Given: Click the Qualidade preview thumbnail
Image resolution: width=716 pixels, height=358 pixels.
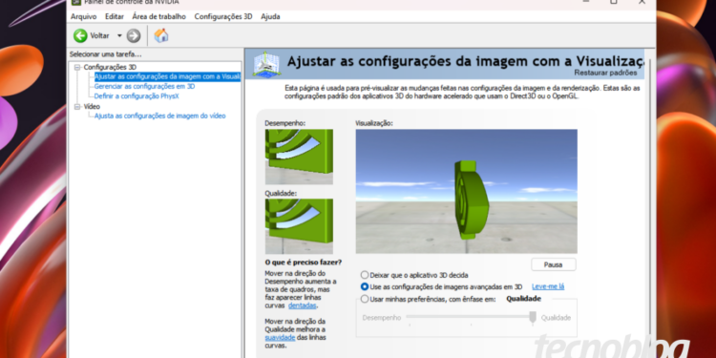Looking at the screenshot, I should (299, 226).
